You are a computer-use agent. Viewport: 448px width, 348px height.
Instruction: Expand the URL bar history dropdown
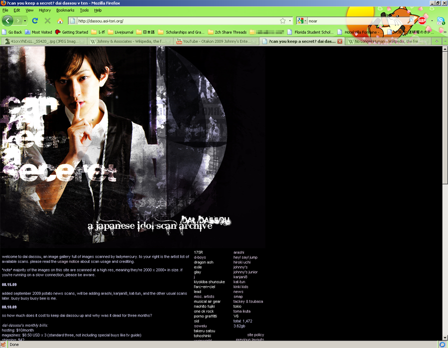pos(290,21)
